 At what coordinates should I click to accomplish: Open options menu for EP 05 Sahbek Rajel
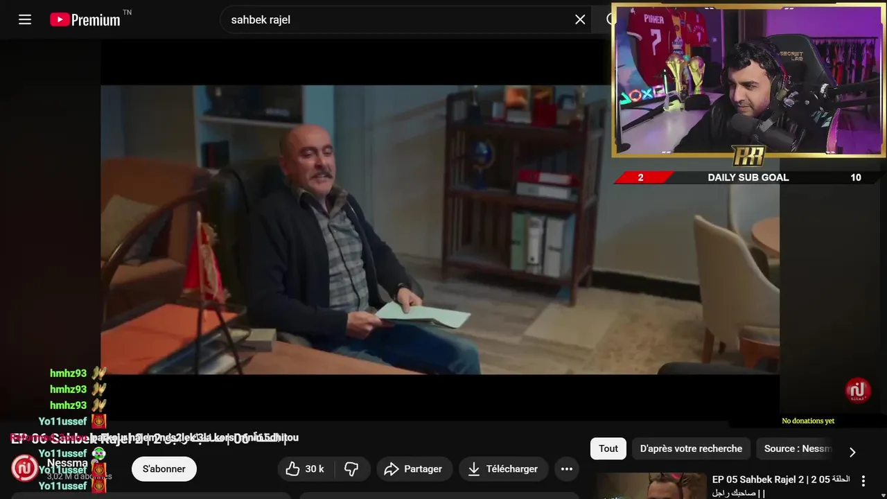pyautogui.click(x=863, y=480)
